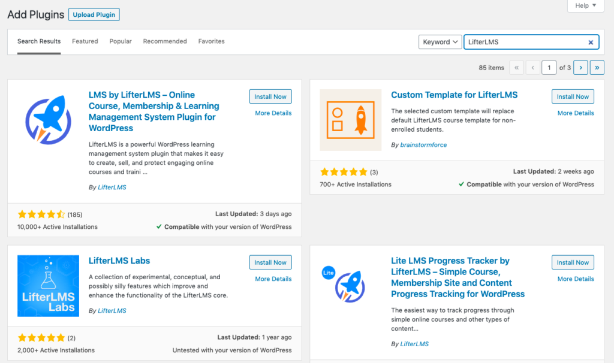Click the star rating with 3 reviews
The width and height of the screenshot is (614, 363).
pos(344,172)
